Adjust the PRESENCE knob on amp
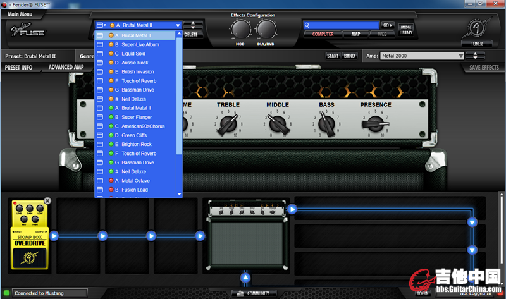 (376, 124)
